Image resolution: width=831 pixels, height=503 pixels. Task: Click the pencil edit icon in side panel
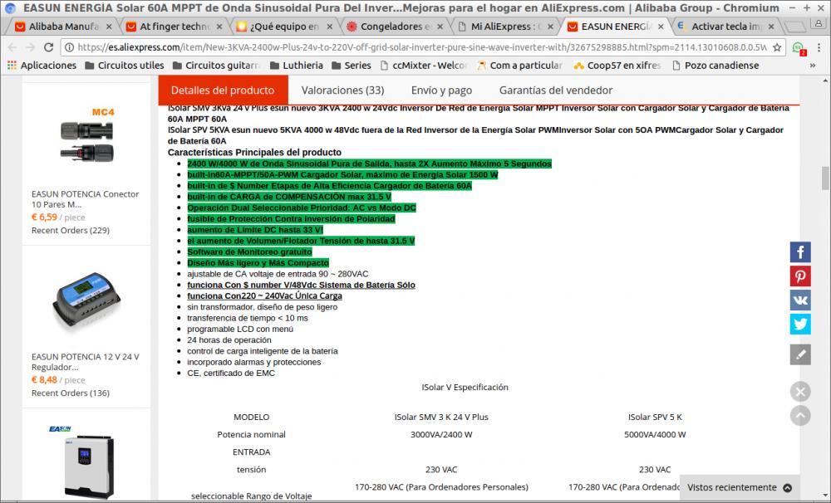tap(800, 354)
